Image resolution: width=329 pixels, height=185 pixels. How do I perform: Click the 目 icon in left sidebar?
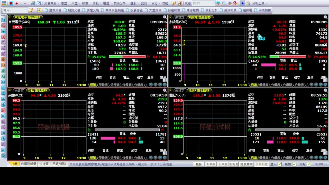click(3, 42)
